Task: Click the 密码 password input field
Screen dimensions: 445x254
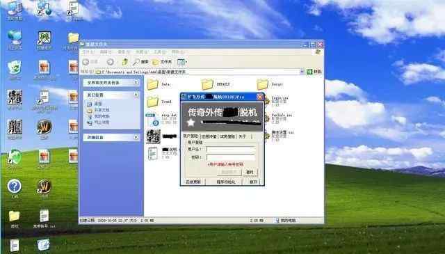Action: tap(231, 157)
